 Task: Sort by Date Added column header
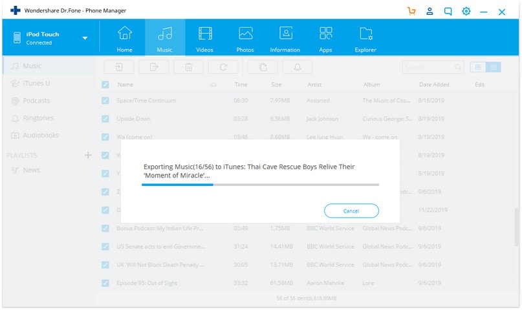(x=434, y=85)
